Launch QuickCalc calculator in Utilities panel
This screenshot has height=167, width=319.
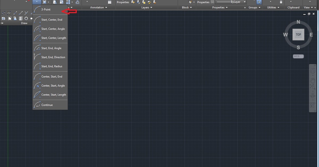(x=281, y=2)
